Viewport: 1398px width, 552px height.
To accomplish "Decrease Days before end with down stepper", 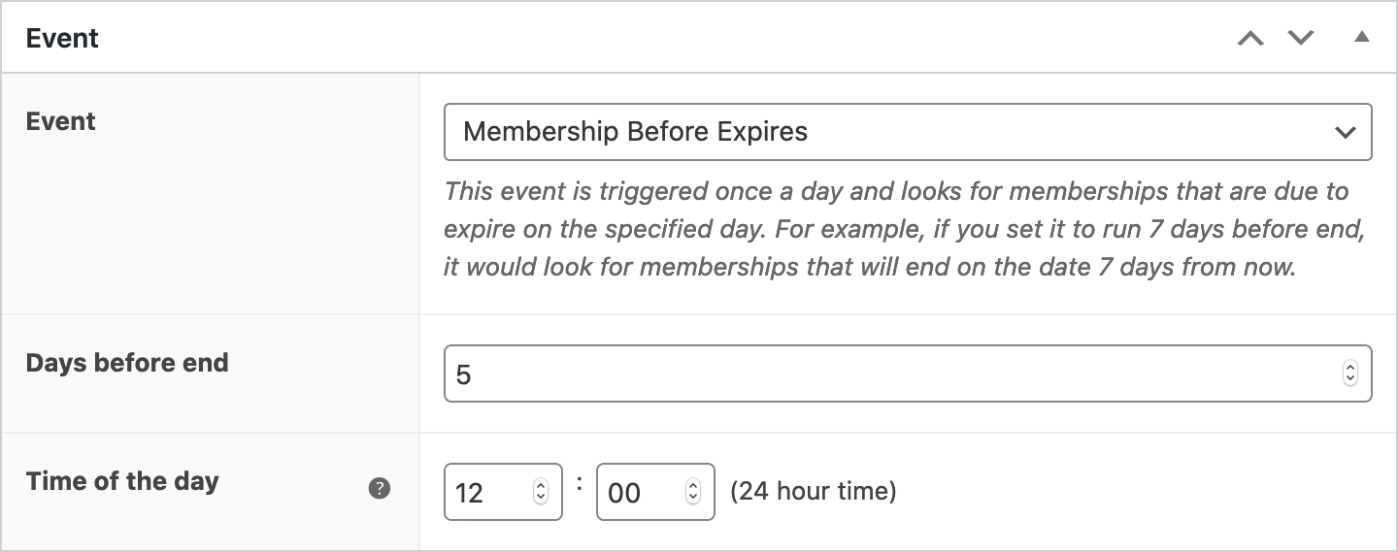I will tap(1349, 379).
